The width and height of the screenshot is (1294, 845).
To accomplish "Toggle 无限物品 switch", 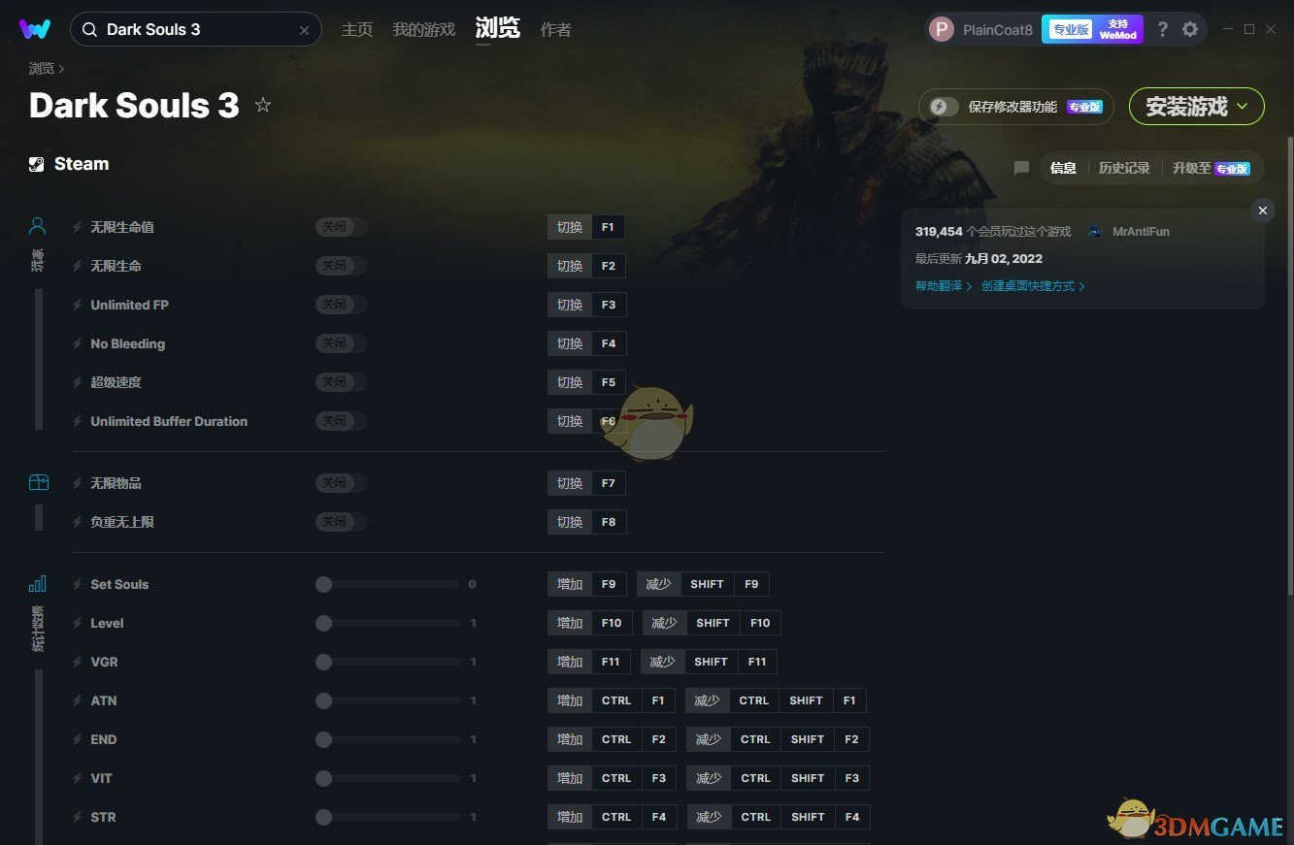I will (x=341, y=483).
